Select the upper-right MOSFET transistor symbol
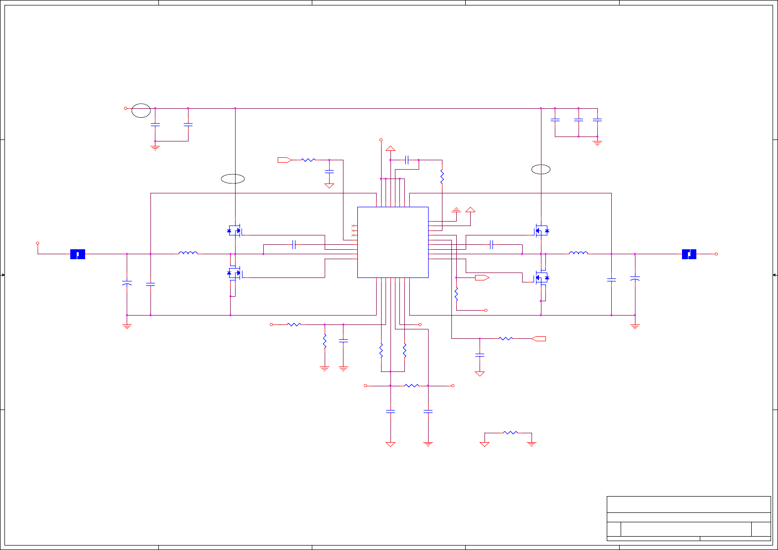This screenshot has width=778, height=550. pyautogui.click(x=541, y=230)
